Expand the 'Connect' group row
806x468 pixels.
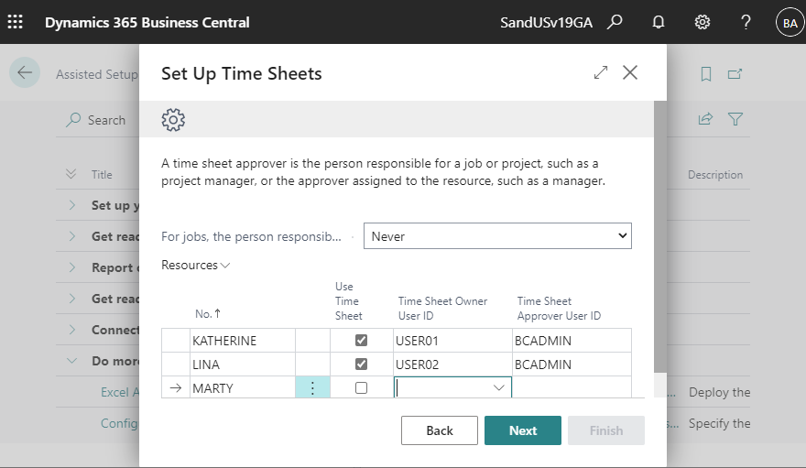[x=72, y=330]
